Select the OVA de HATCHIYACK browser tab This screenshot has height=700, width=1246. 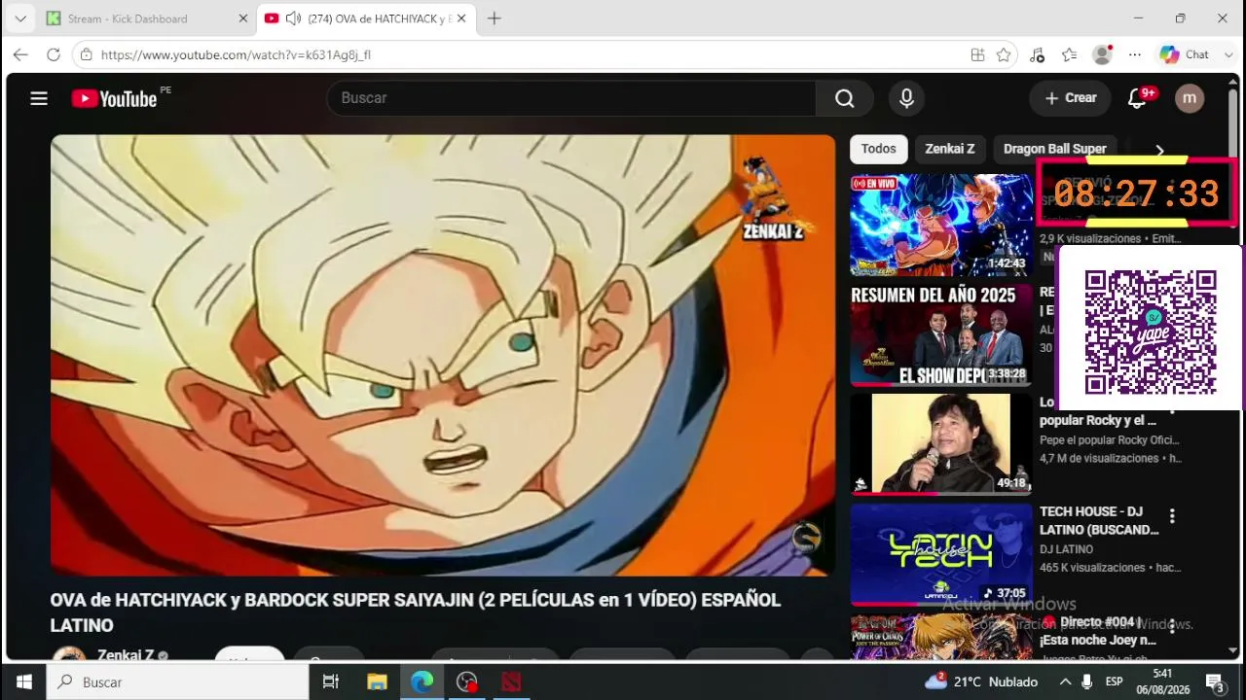pyautogui.click(x=366, y=18)
